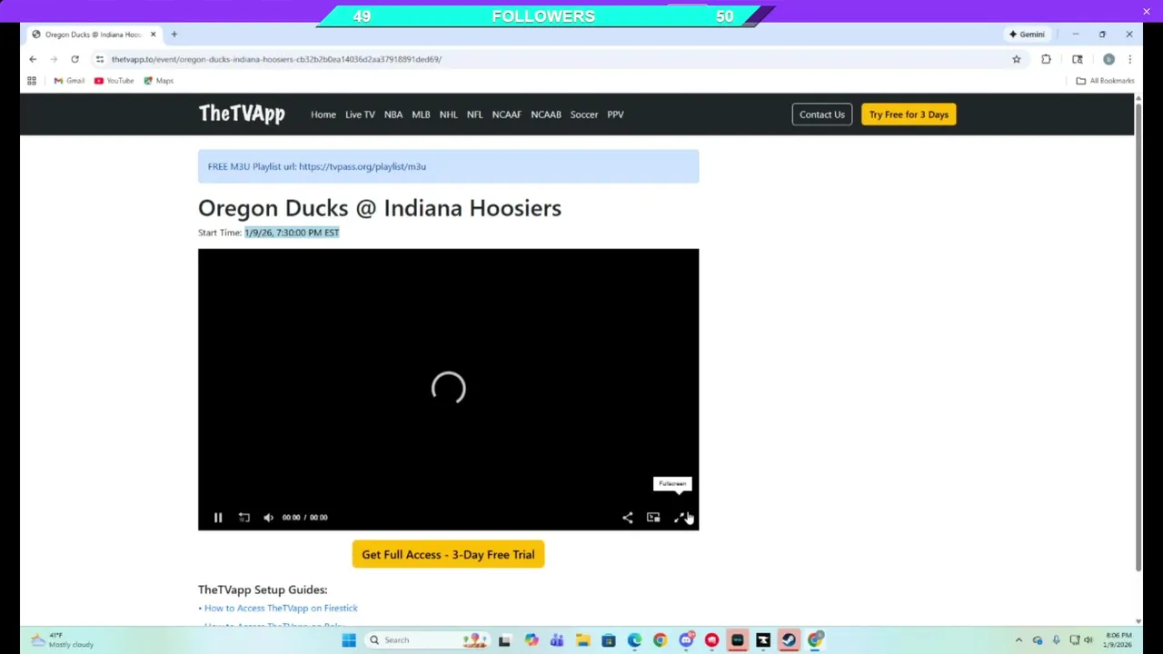
Task: Open Copilot from taskbar
Action: (x=531, y=640)
